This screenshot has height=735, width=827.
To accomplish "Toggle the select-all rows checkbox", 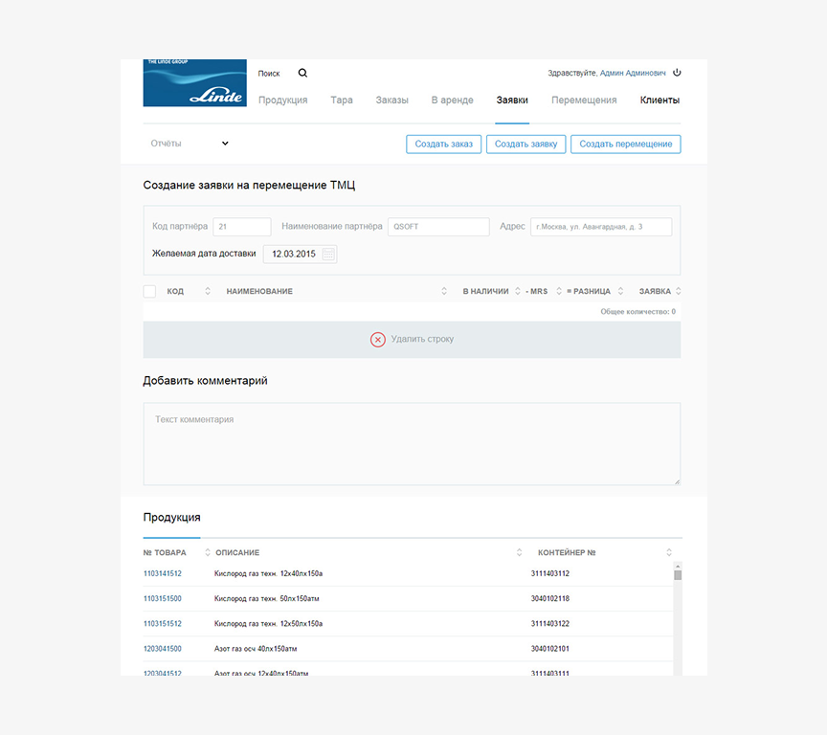I will click(x=149, y=291).
